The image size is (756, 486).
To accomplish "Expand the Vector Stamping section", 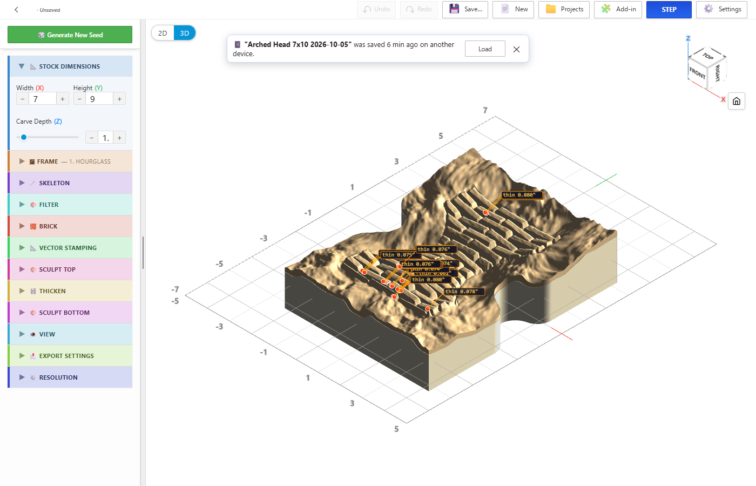I will (22, 248).
